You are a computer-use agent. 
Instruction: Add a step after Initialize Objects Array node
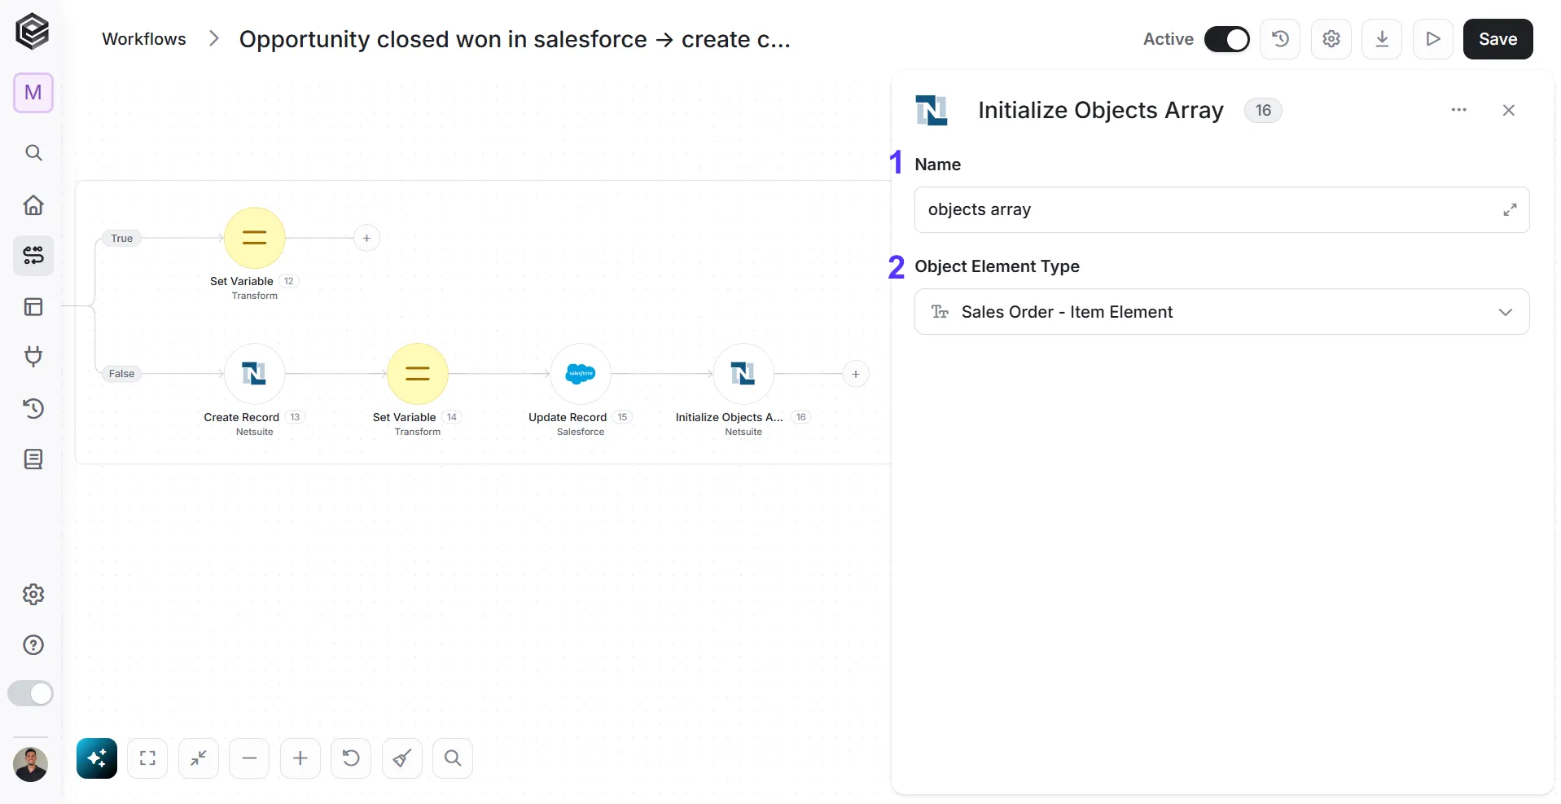[x=856, y=374]
